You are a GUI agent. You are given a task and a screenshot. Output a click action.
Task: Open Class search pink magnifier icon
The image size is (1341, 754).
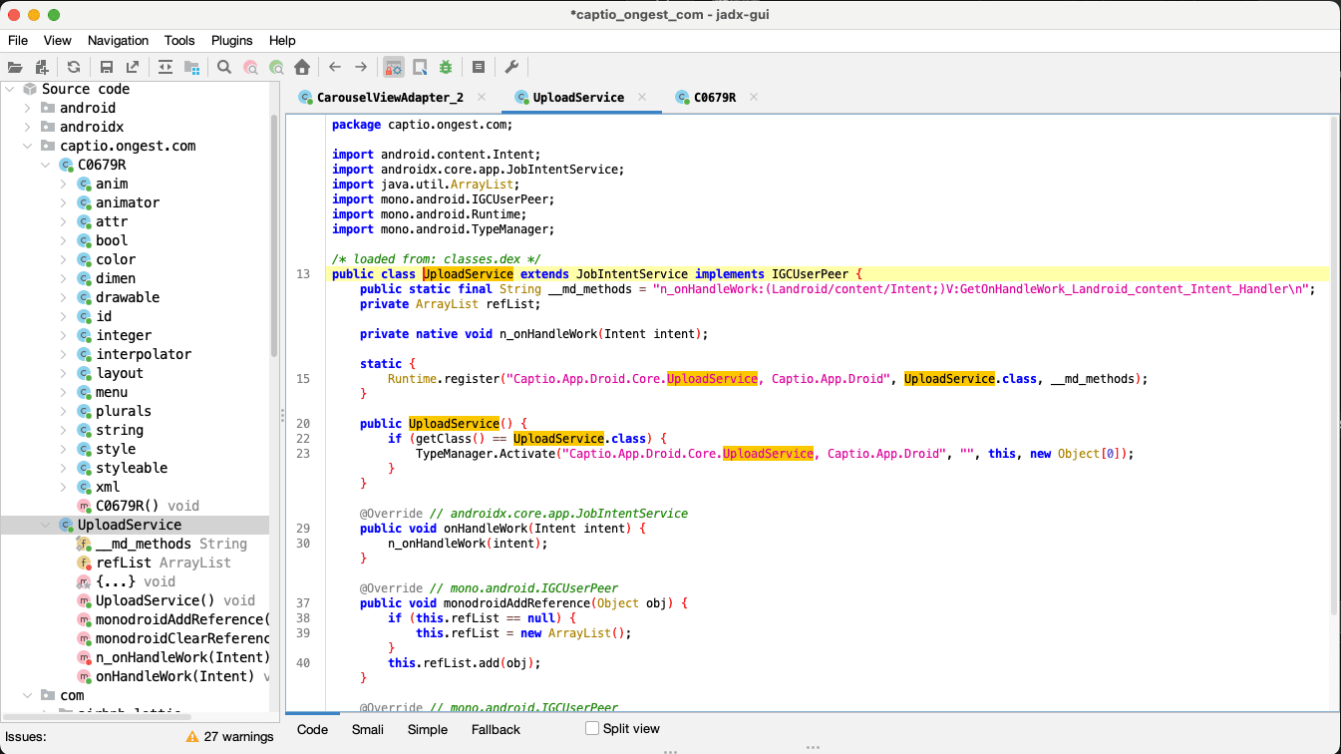pos(250,67)
